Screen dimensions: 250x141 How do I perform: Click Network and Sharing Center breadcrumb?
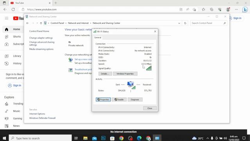click(x=106, y=23)
